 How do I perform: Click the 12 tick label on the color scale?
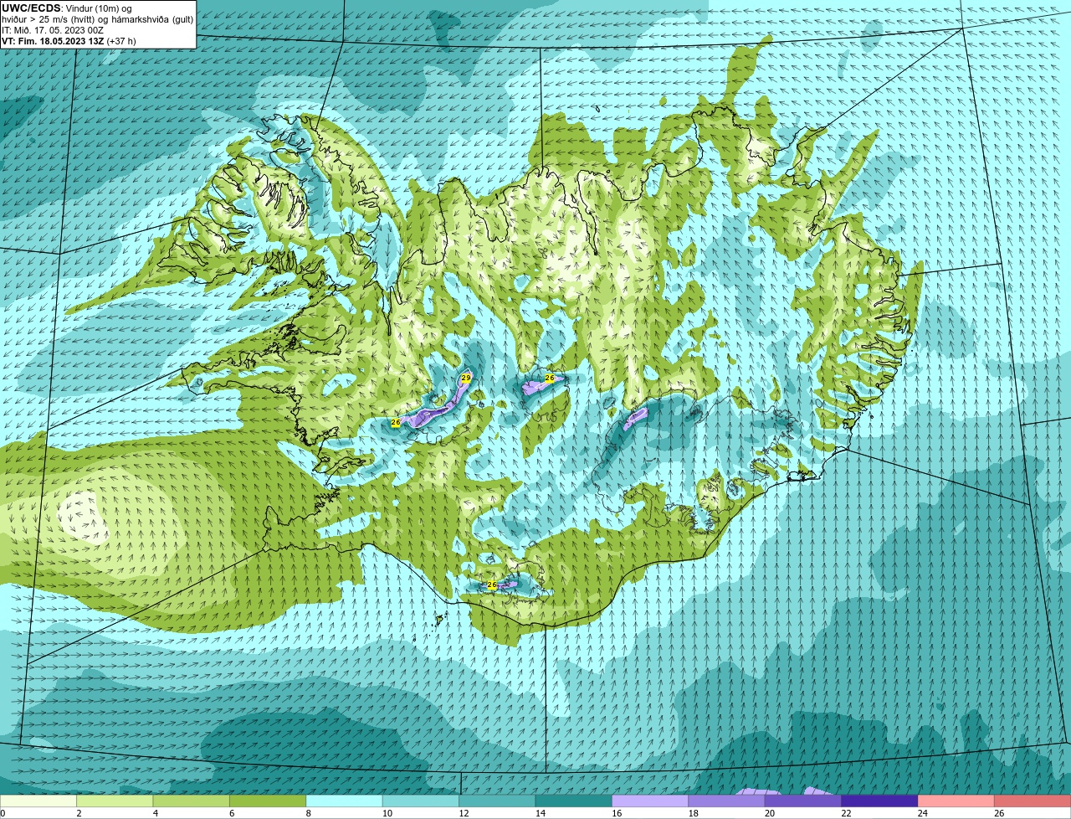coord(463,813)
